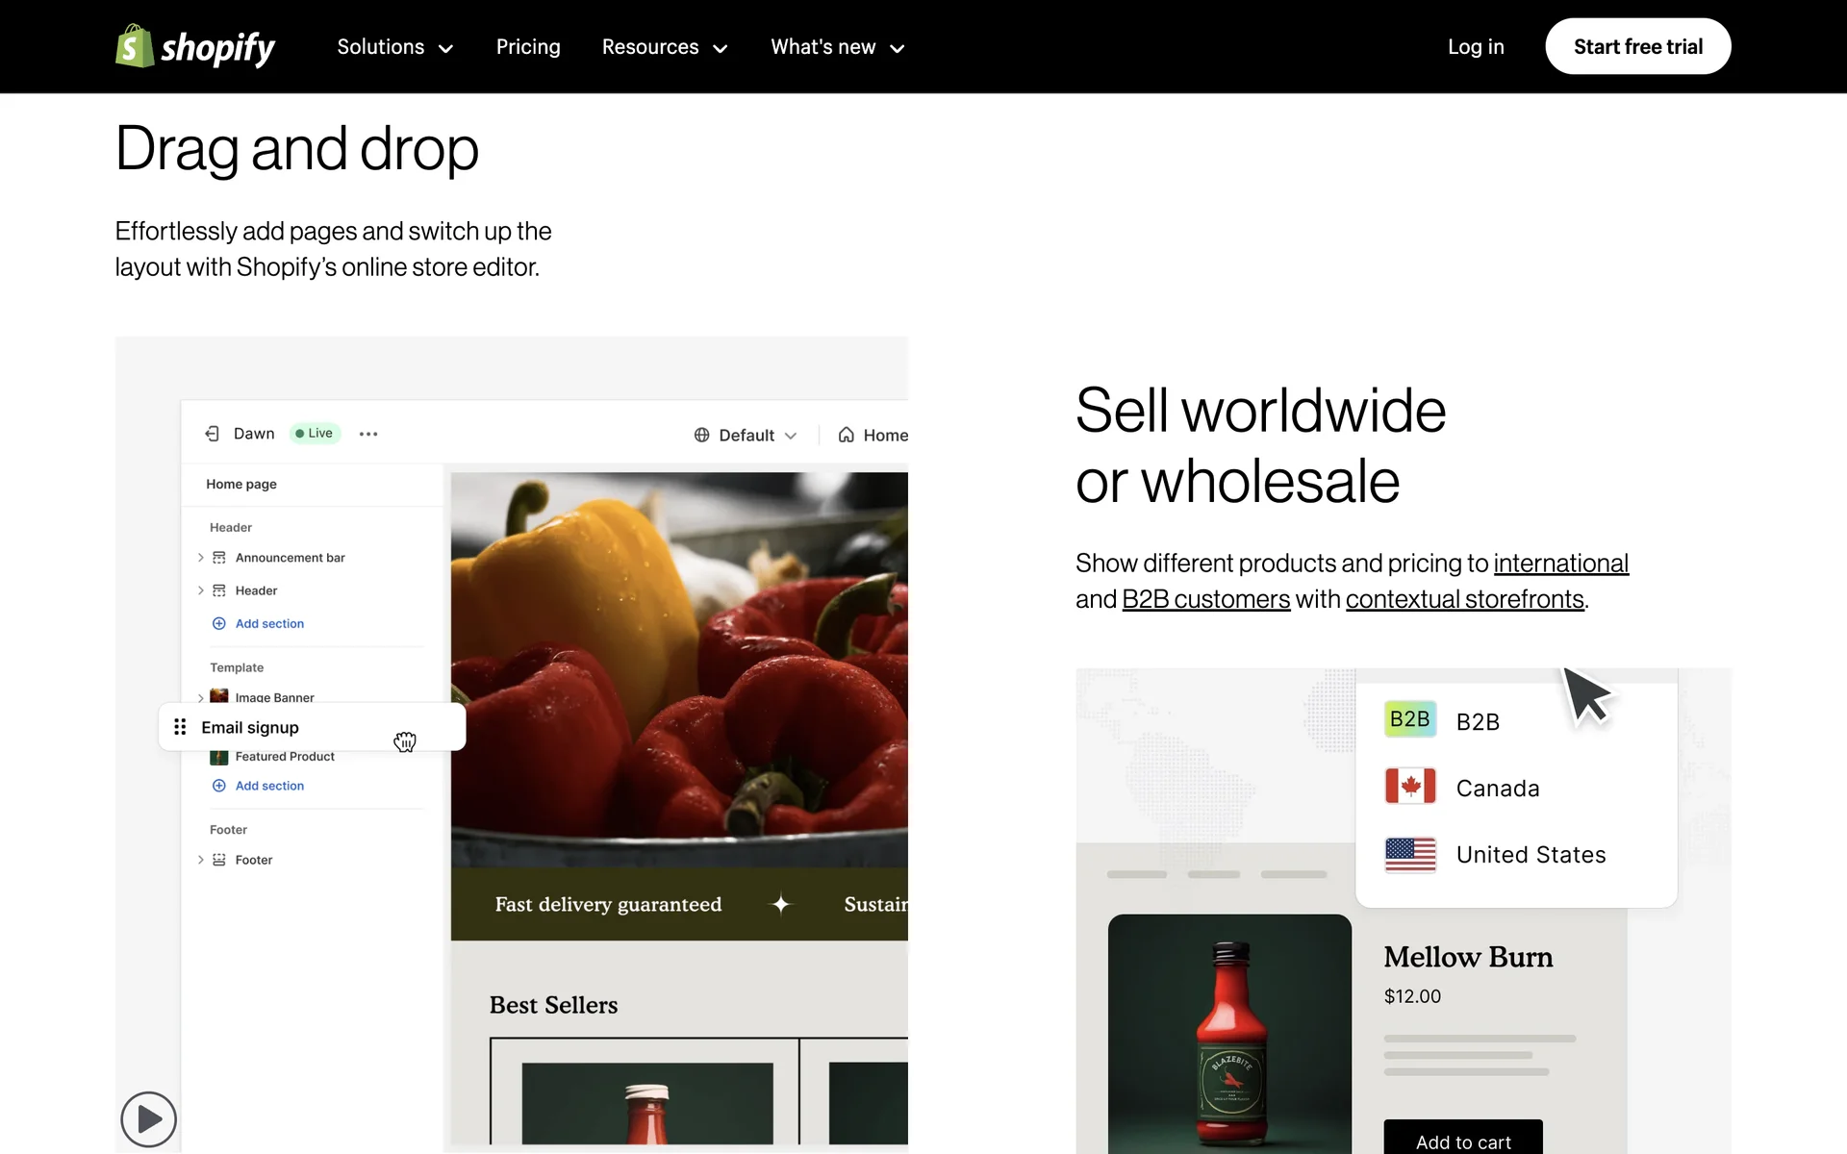Click the B2B gradient badge icon
This screenshot has height=1154, width=1847.
pos(1409,719)
